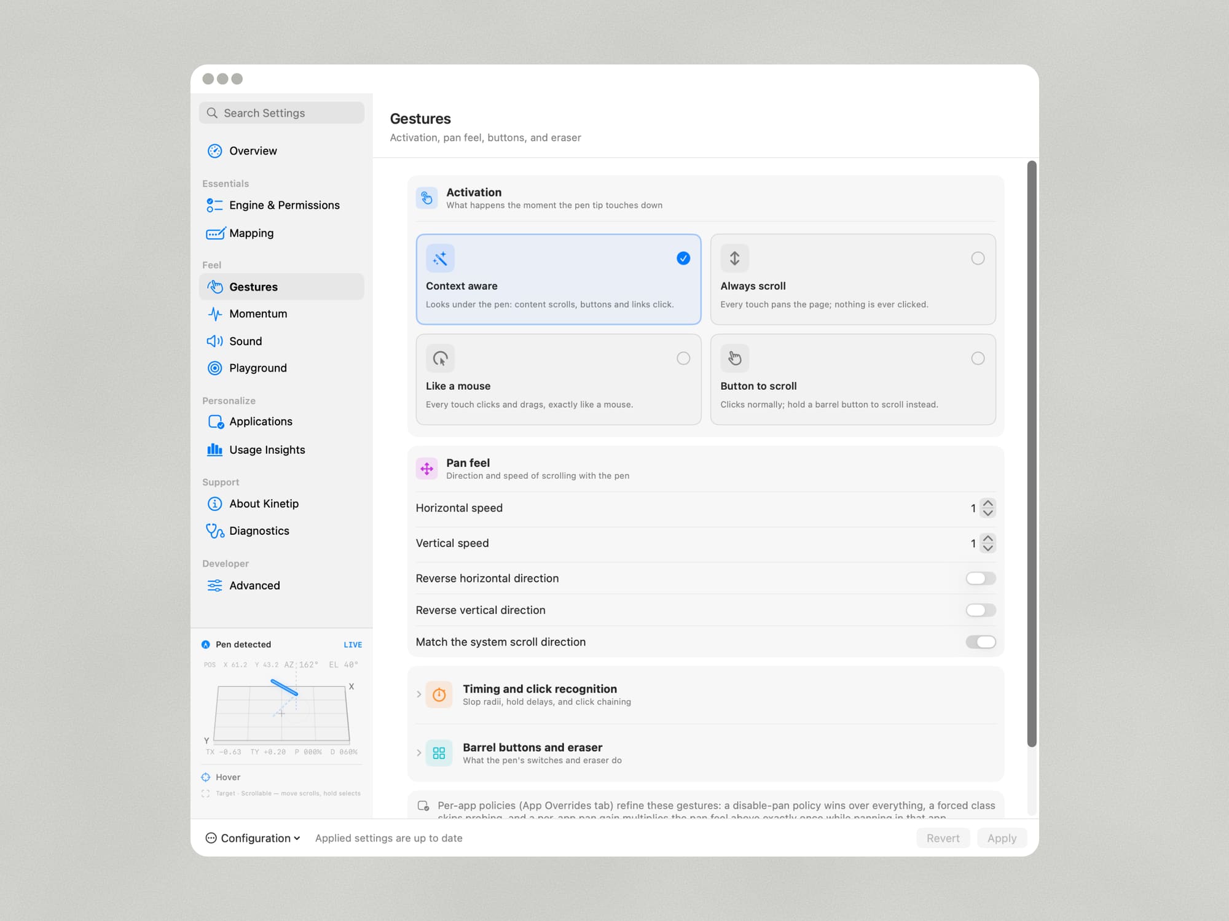Click the Engine & Permissions icon
1229x921 pixels.
214,205
